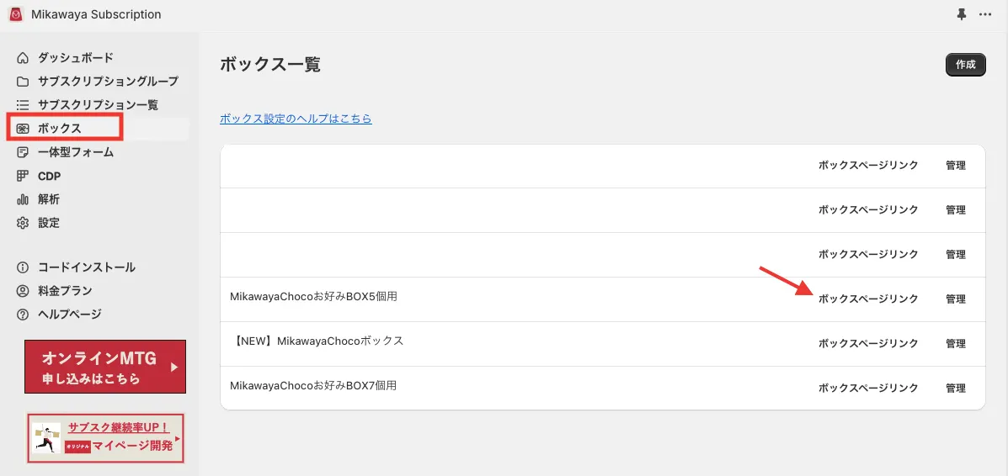Click the CDP grid icon
Viewport: 1008px width, 476px height.
[x=23, y=176]
